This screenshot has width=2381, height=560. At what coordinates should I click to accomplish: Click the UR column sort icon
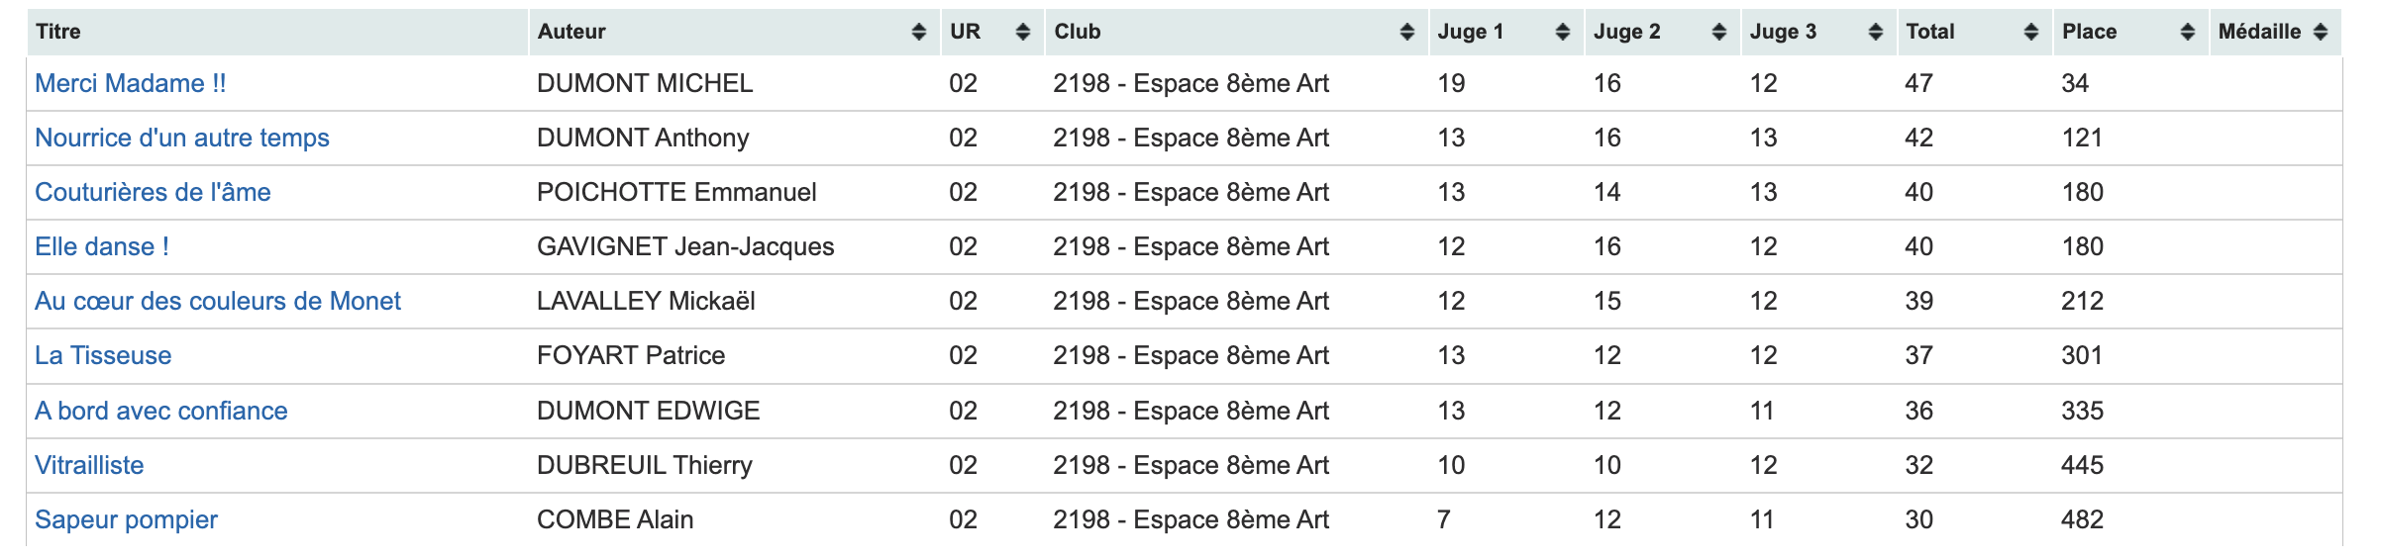[1022, 32]
